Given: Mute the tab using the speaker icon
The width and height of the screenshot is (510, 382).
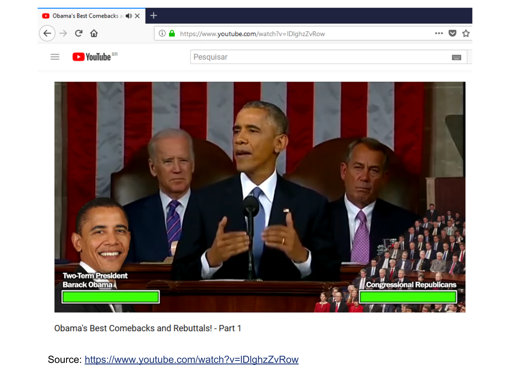Looking at the screenshot, I should click(128, 16).
